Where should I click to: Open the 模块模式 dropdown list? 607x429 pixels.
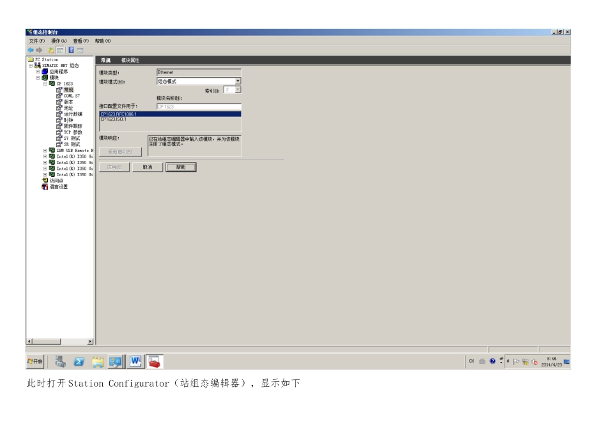coord(238,81)
